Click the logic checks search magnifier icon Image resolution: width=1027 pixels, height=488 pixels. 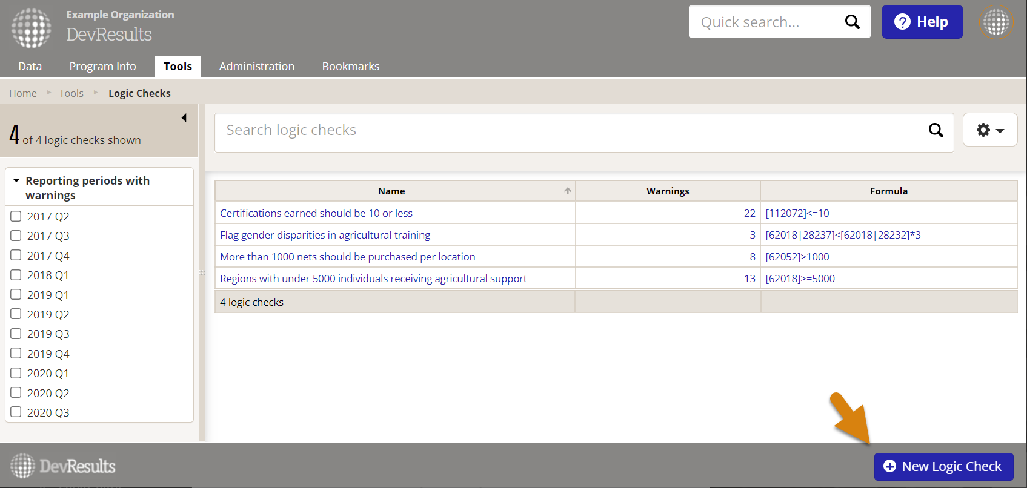tap(936, 130)
